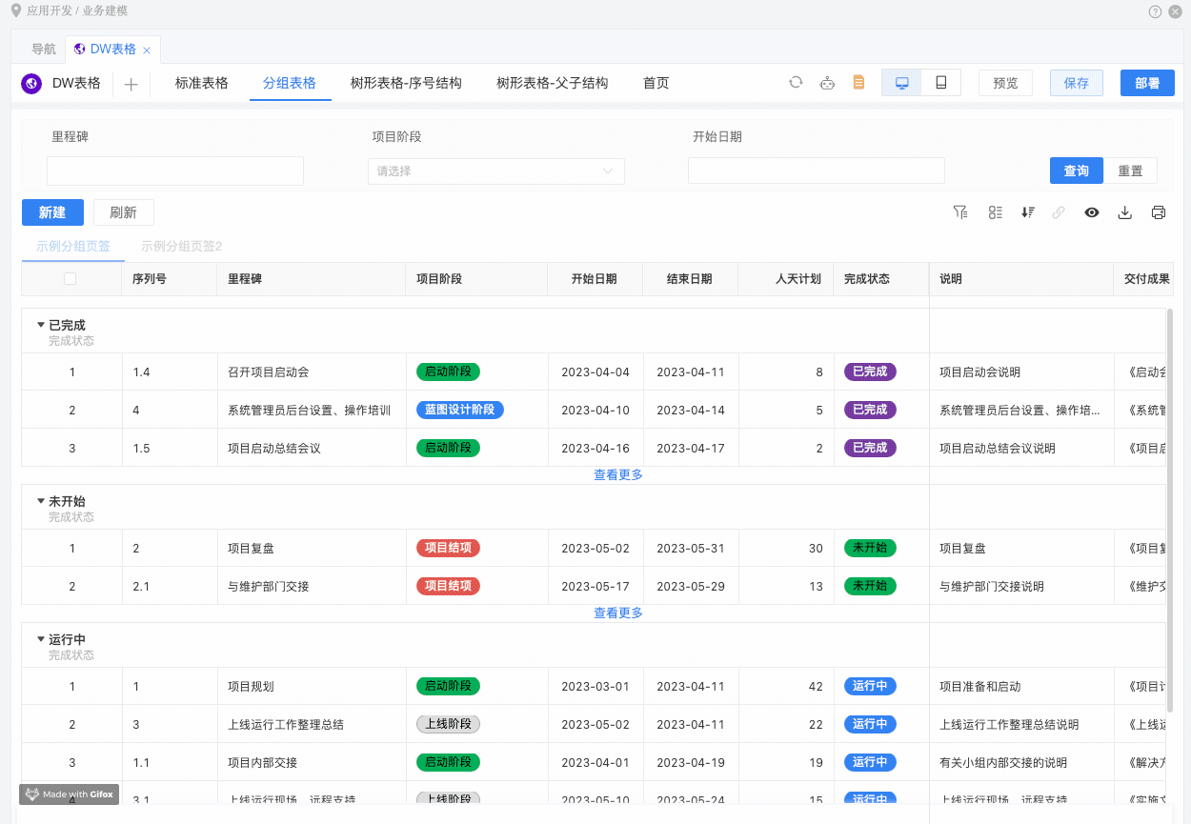Switch to mobile device preview mode
Viewport: 1191px width, 824px height.
coord(941,83)
